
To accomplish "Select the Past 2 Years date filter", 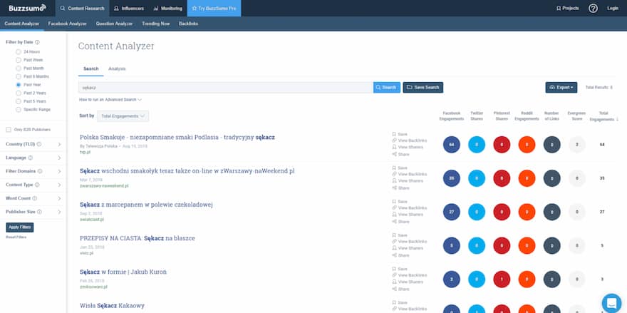I will pyautogui.click(x=19, y=93).
